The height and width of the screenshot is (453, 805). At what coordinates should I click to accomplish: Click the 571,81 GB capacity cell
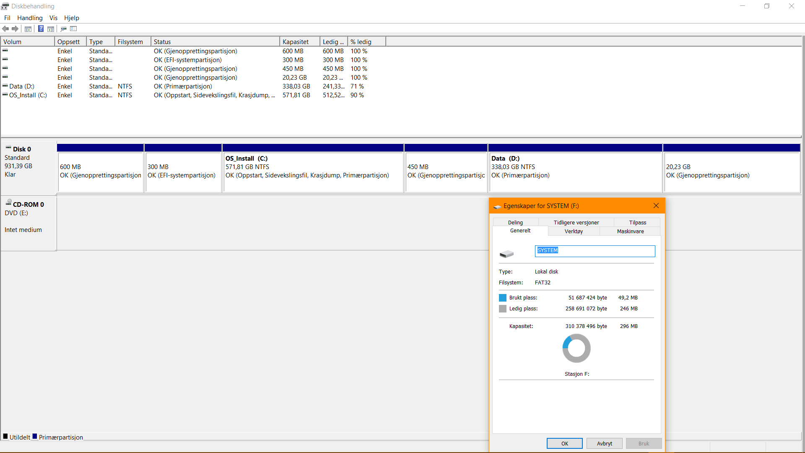(296, 95)
